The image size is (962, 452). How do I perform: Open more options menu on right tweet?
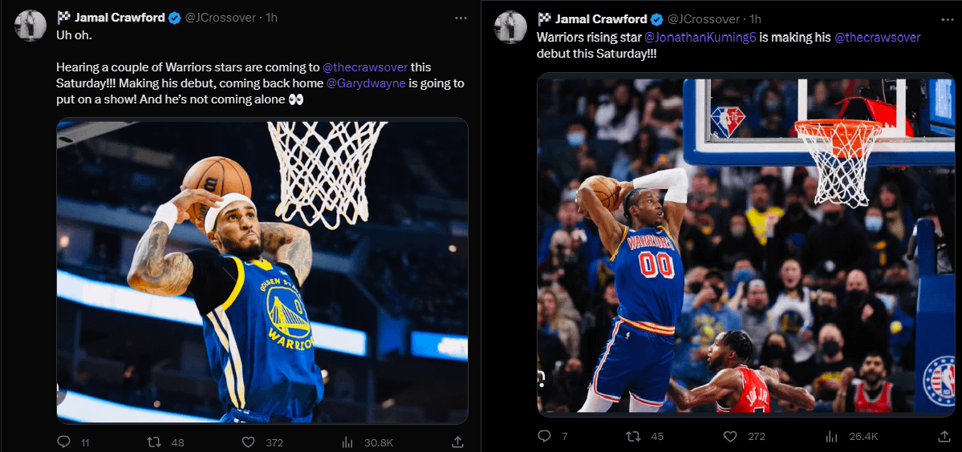pos(940,18)
